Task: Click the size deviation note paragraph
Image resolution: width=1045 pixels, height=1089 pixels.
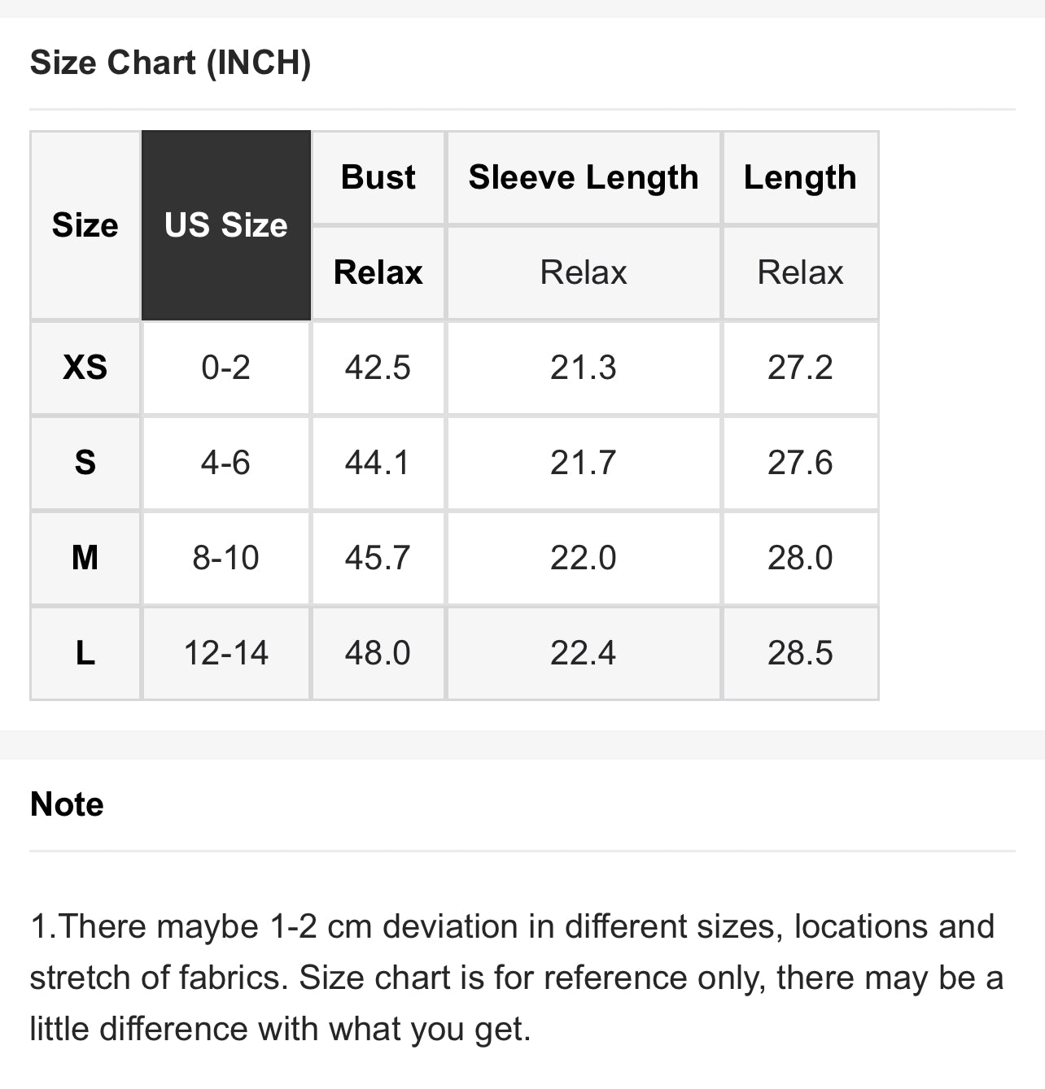Action: click(516, 977)
